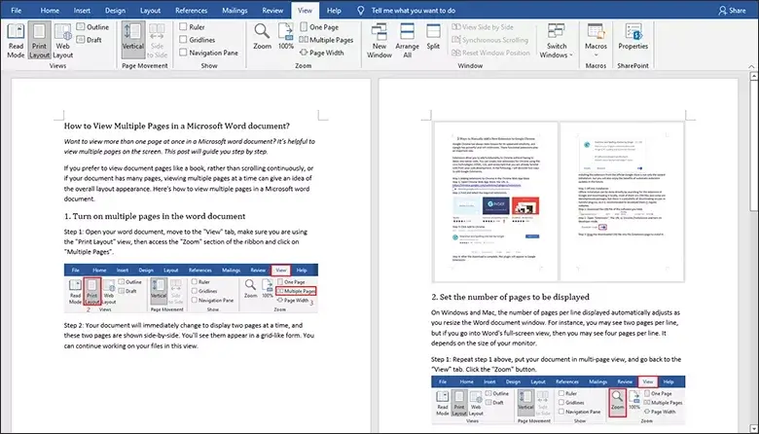Open the Design tab
This screenshot has height=434, width=759.
coord(115,10)
